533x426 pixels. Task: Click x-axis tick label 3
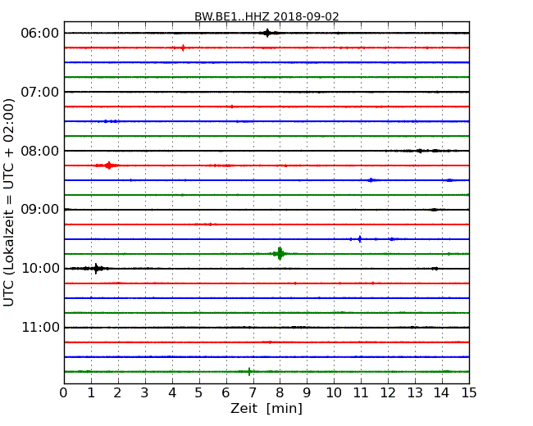145,392
